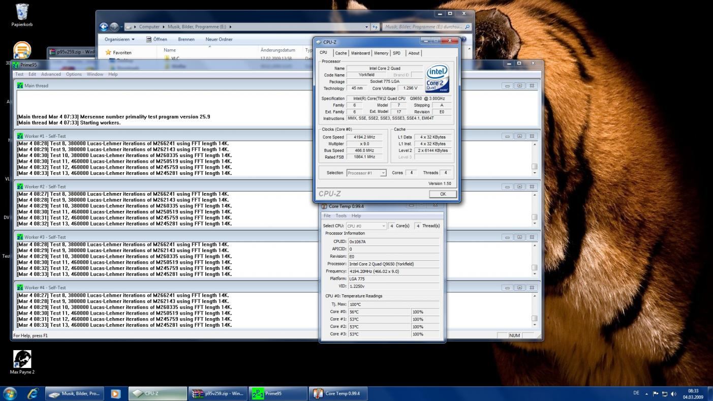
Task: Open the Window menu in Prime95
Action: point(95,74)
